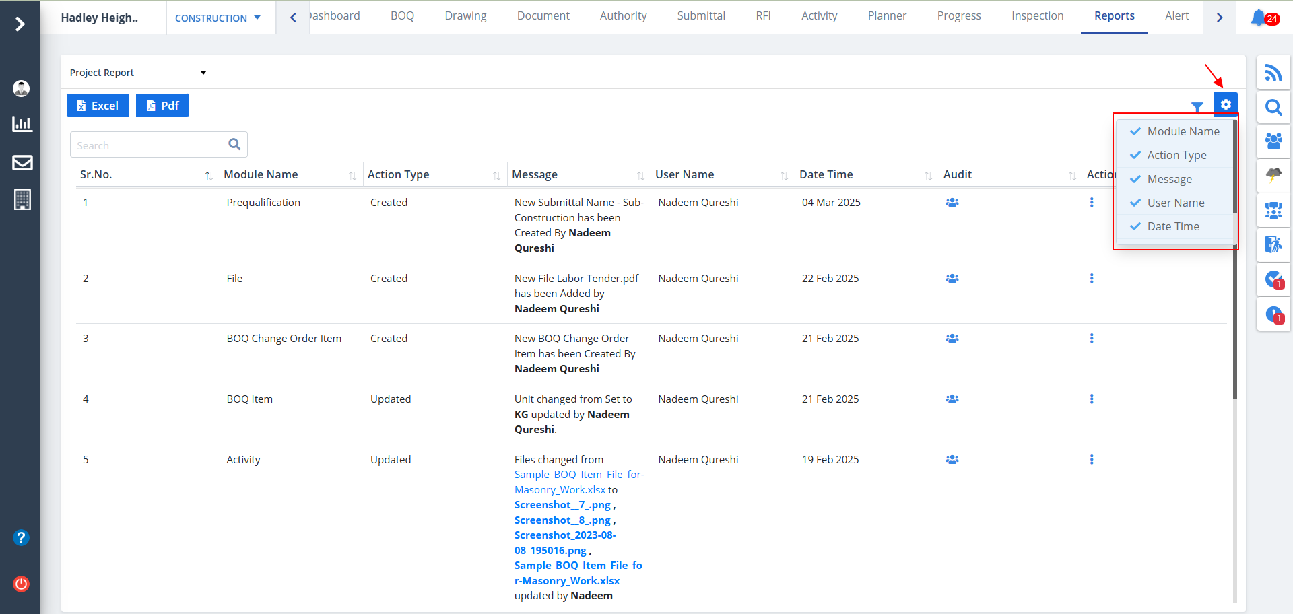The height and width of the screenshot is (614, 1293).
Task: Expand the CONSTRUCTION dropdown
Action: pyautogui.click(x=218, y=18)
